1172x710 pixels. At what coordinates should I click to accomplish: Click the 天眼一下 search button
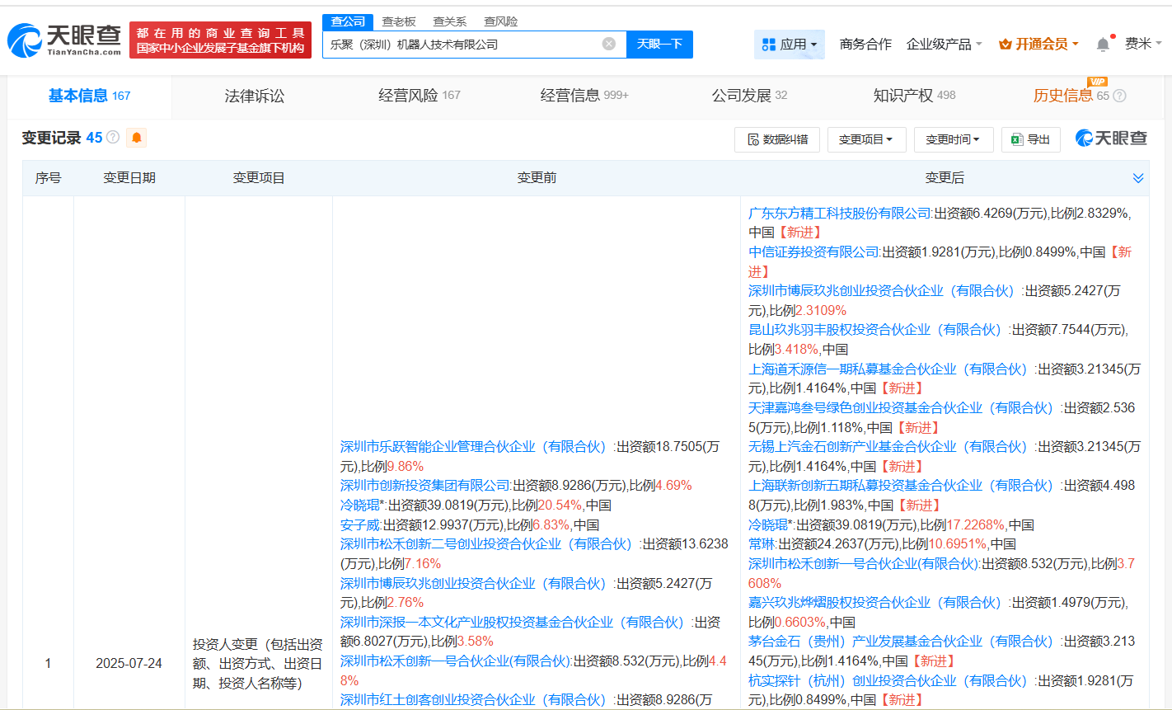[x=659, y=44]
